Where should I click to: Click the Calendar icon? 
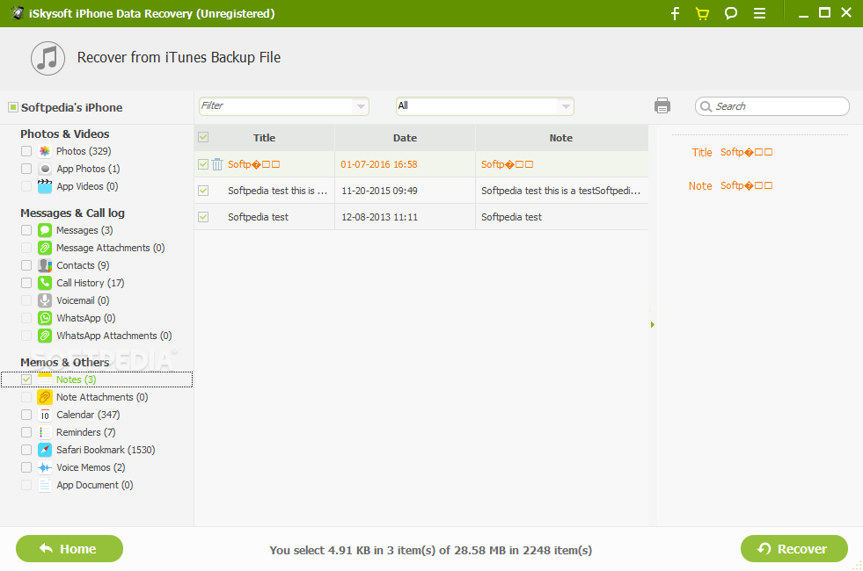coord(45,415)
